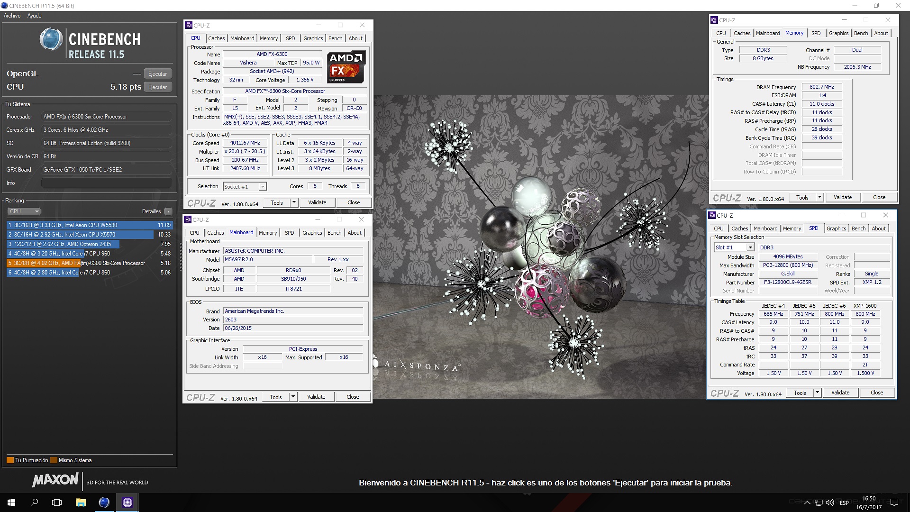Open CPU-Z Memory window icon menu

tap(714, 20)
